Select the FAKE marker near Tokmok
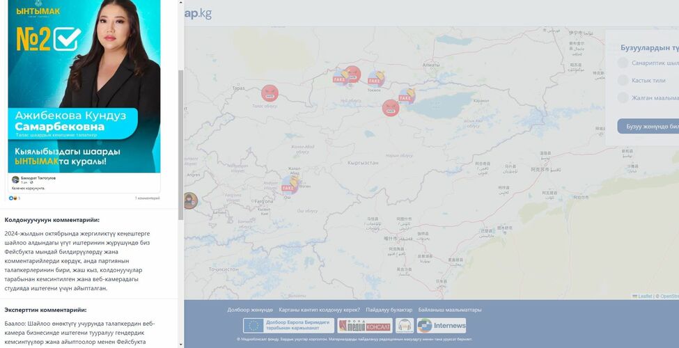The height and width of the screenshot is (348, 679). (376, 79)
